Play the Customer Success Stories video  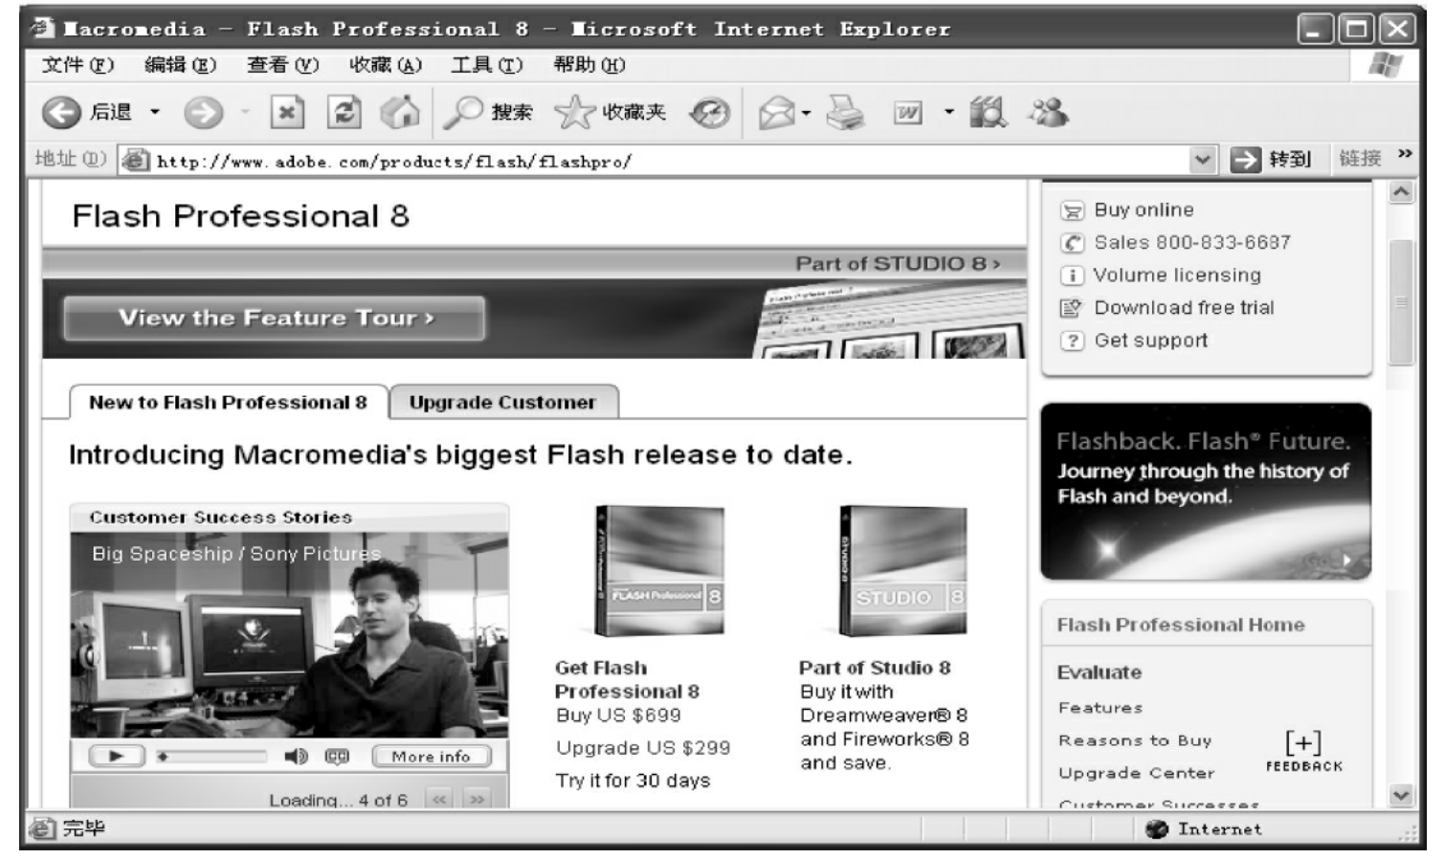click(116, 757)
